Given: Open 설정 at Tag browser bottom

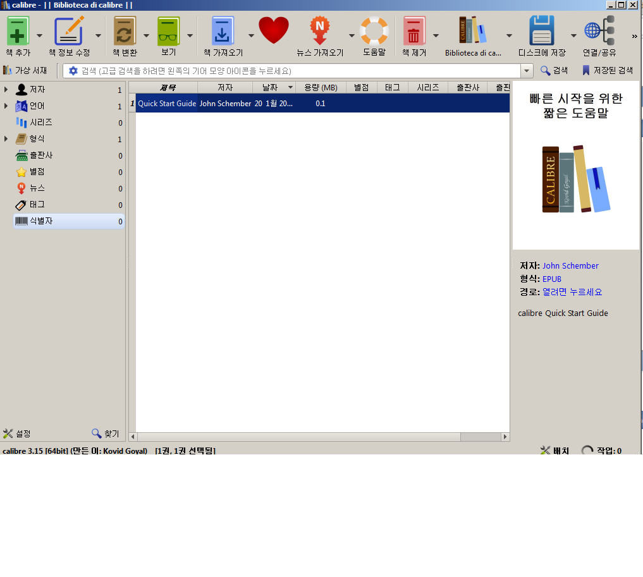Looking at the screenshot, I should coord(17,434).
